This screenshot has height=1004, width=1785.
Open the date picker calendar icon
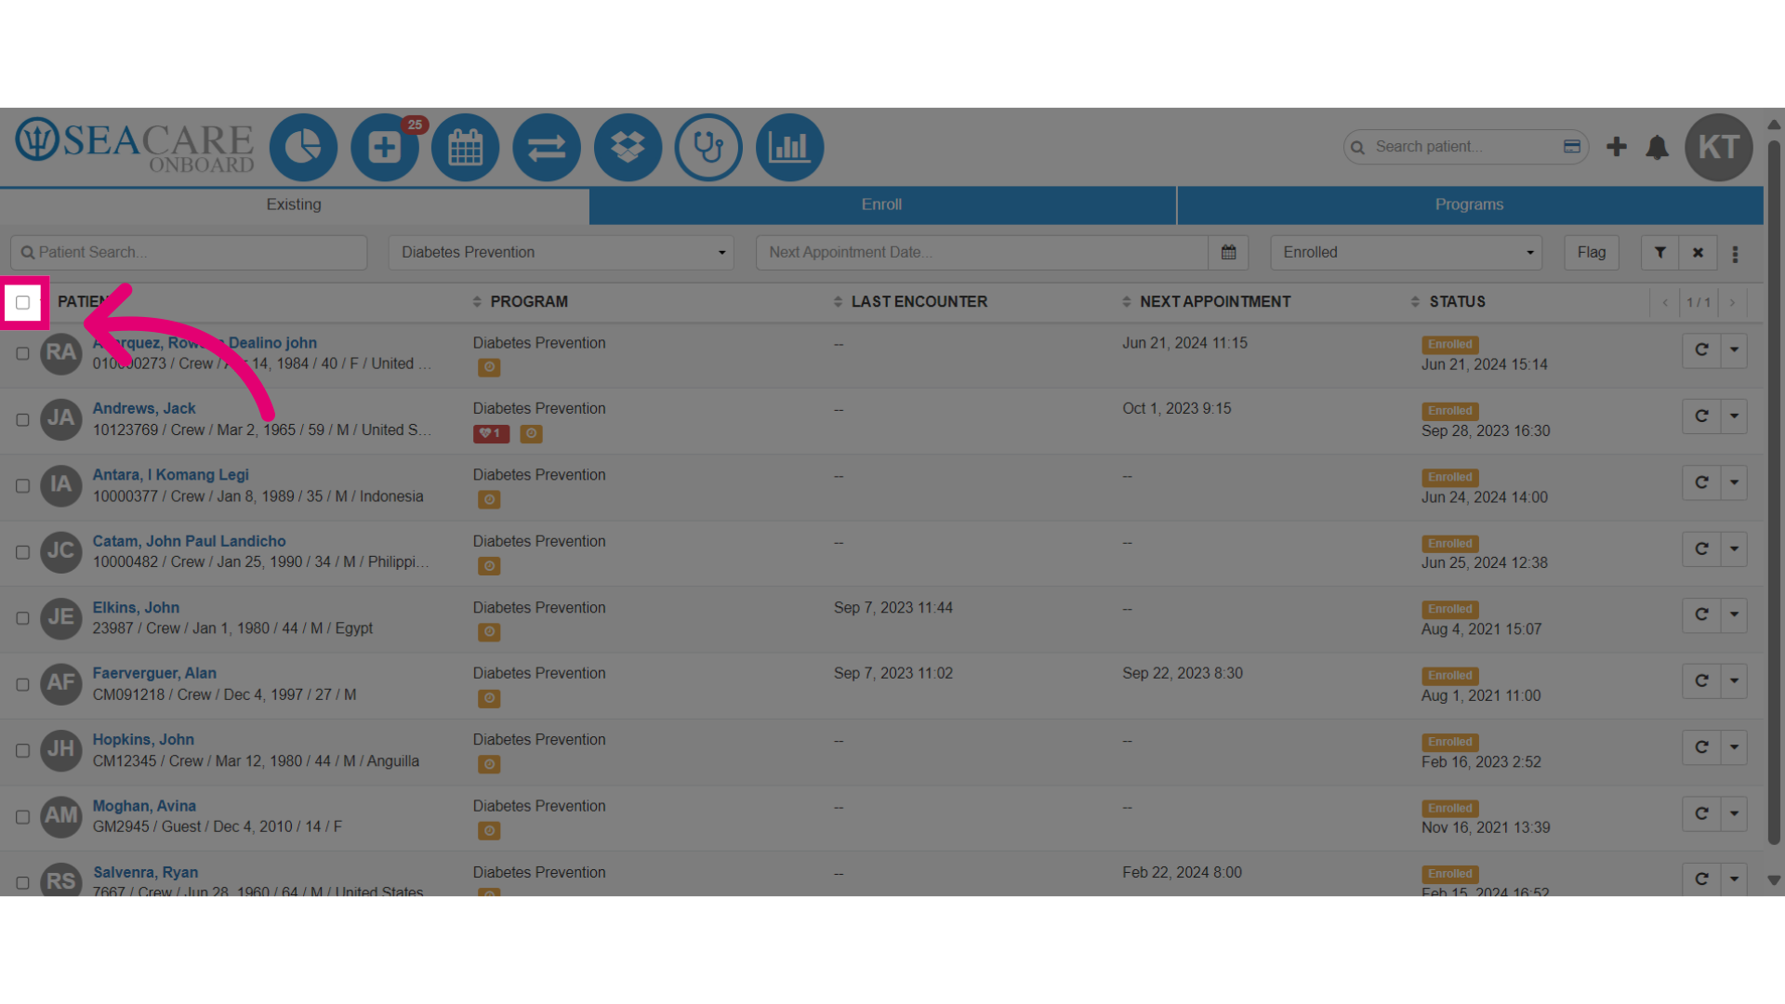(x=1228, y=253)
